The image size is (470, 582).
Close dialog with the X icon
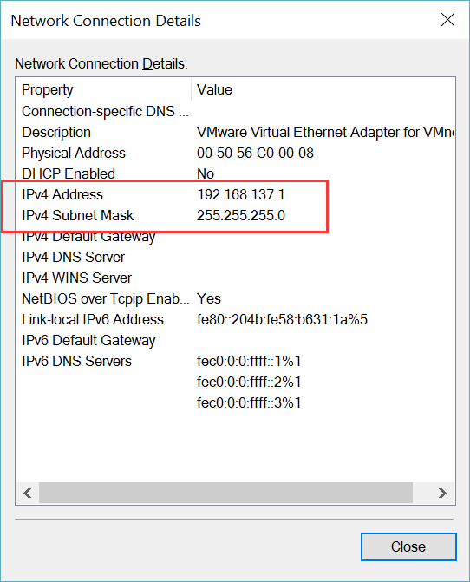(447, 20)
